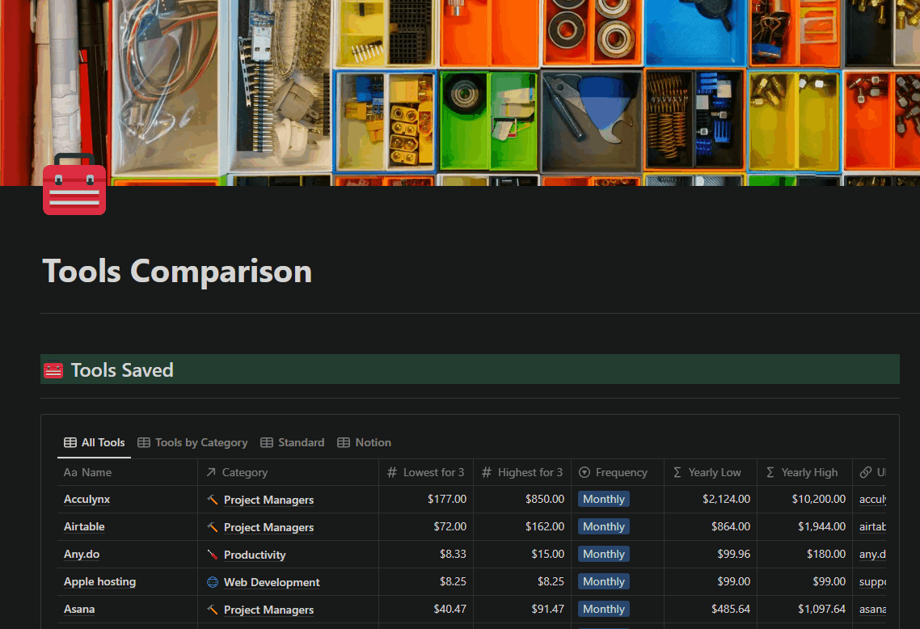Open the Project Managers link for Asana
Image resolution: width=920 pixels, height=629 pixels.
(x=268, y=610)
